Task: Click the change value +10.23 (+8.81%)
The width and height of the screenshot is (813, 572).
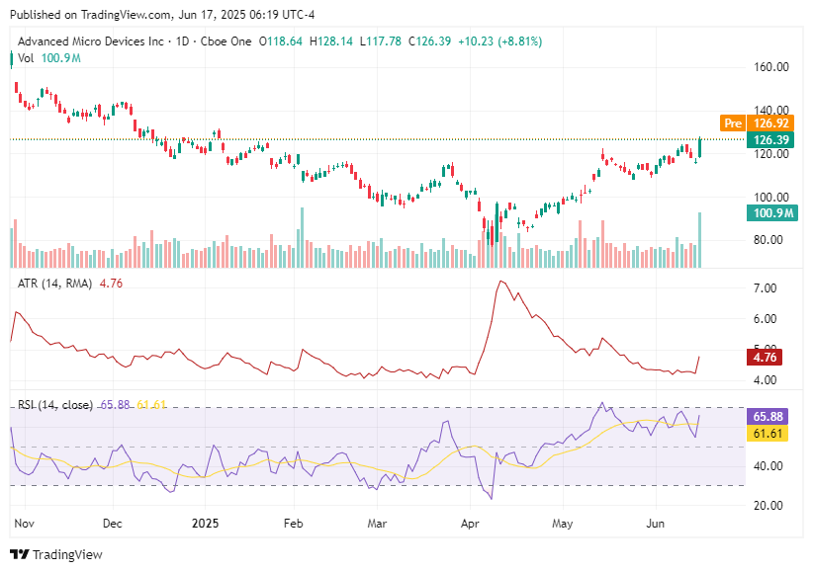Action: click(500, 41)
